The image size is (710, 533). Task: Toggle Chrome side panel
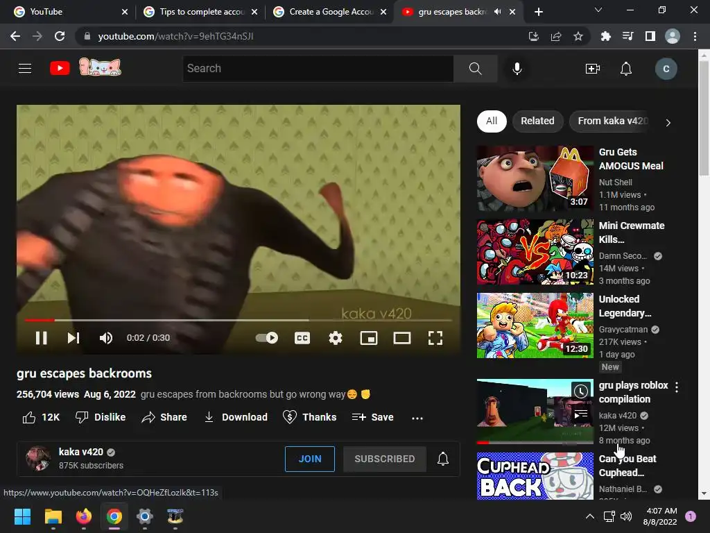click(x=650, y=36)
